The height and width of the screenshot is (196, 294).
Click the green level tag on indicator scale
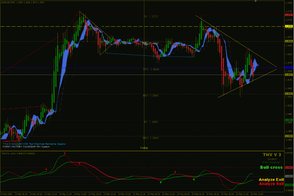(x=289, y=185)
